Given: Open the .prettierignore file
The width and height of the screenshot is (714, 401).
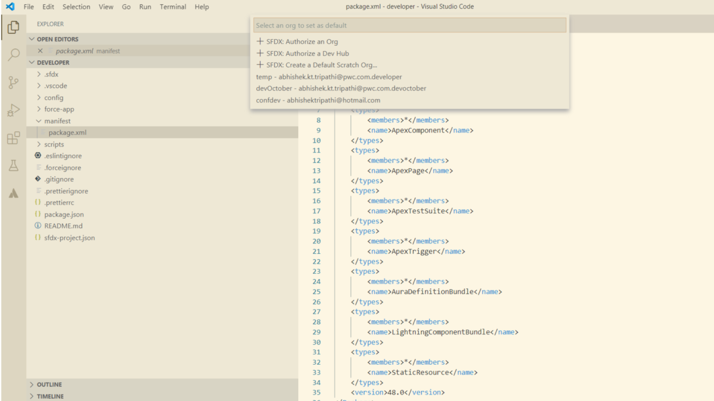Looking at the screenshot, I should click(162, 191).
